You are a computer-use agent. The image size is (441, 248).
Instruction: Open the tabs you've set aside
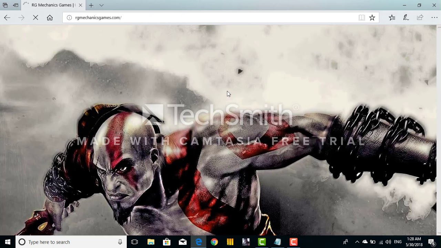coord(5,5)
